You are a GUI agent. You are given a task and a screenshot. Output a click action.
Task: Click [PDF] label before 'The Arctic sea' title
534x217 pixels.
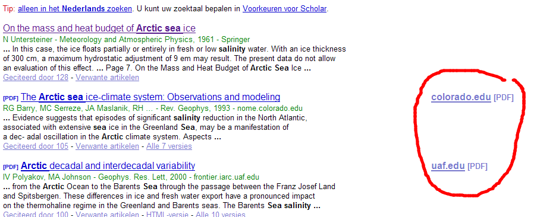coord(11,98)
